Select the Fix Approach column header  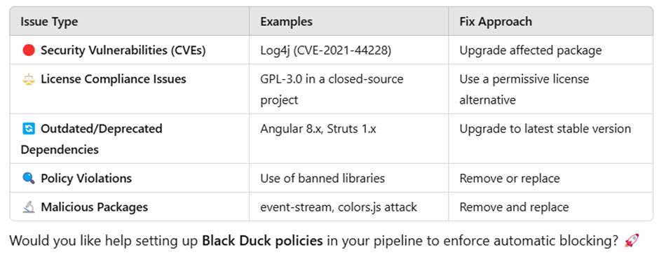click(x=496, y=22)
